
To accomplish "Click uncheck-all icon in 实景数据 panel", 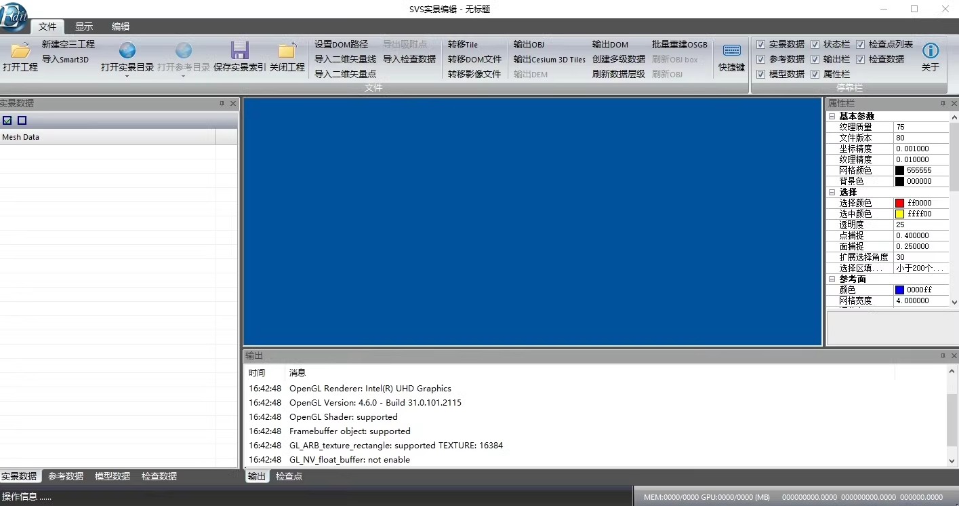I will 22,121.
